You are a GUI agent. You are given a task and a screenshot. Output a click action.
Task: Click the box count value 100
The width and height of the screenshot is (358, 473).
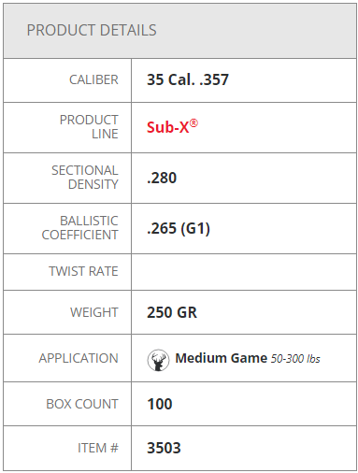coord(160,404)
